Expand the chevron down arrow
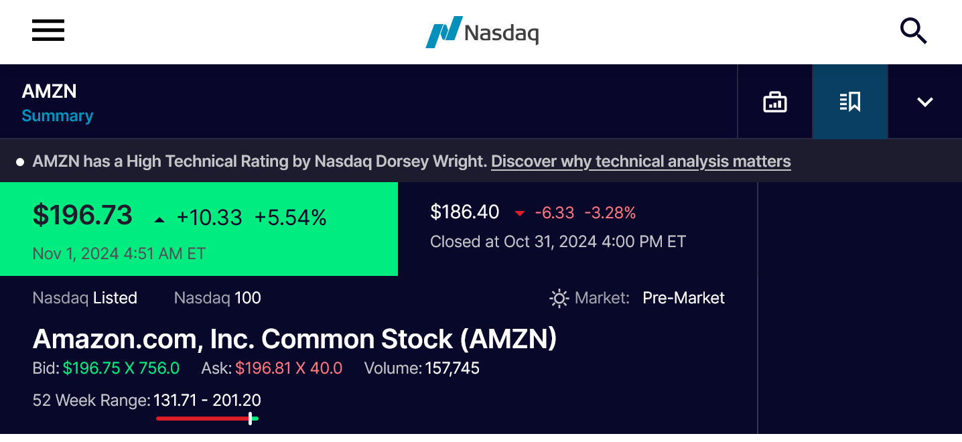 click(925, 102)
